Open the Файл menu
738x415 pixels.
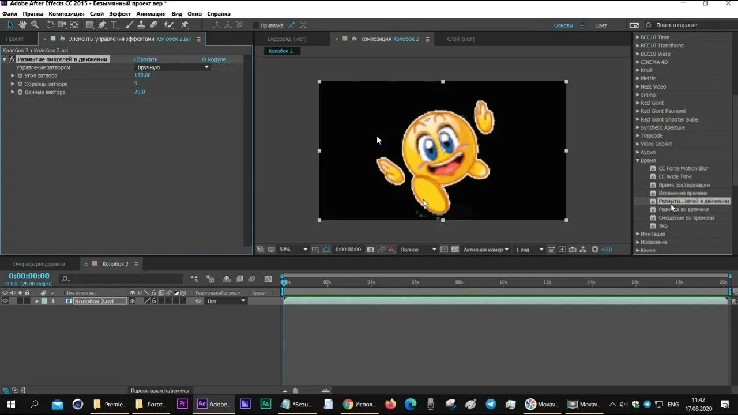(9, 14)
